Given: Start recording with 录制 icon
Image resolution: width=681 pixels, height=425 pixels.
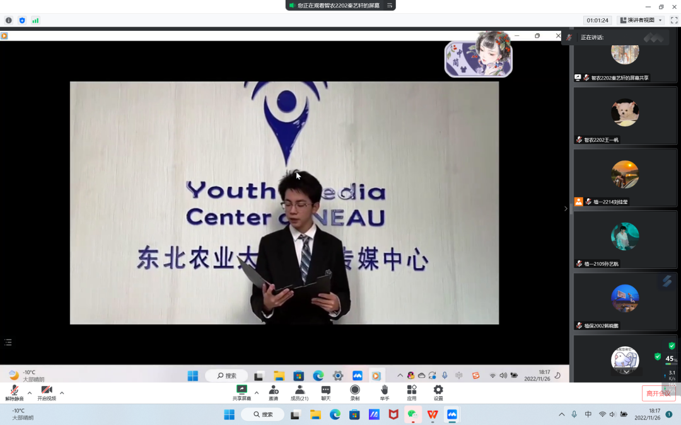Looking at the screenshot, I should (355, 392).
